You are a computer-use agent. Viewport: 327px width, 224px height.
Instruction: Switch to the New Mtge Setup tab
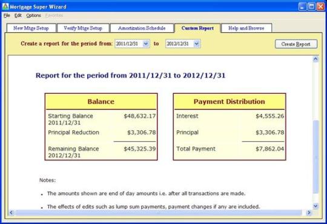coord(31,28)
